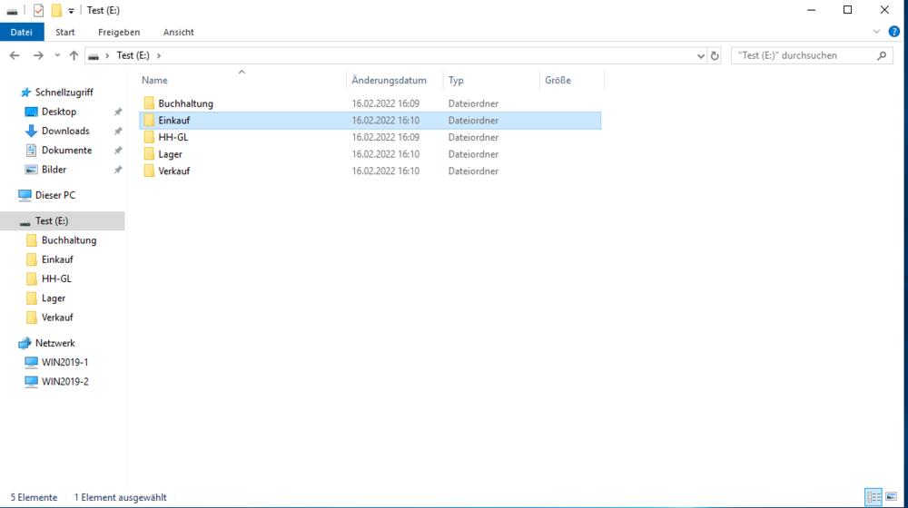
Task: Open address bar history dropdown
Action: coord(700,55)
